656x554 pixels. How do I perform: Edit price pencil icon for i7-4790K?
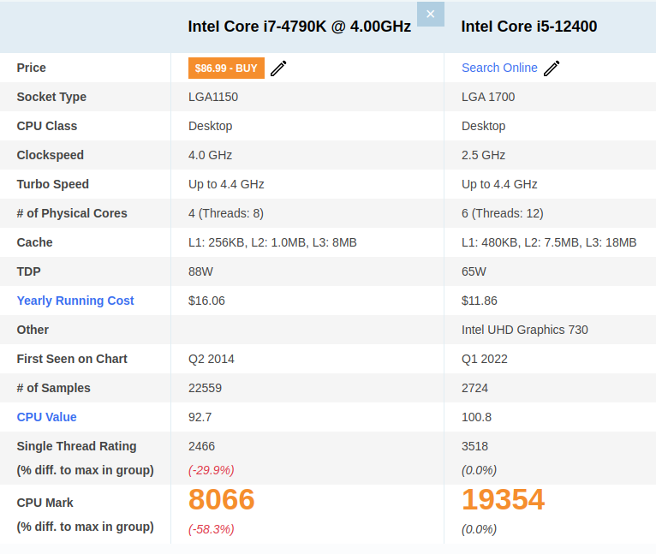tap(278, 69)
